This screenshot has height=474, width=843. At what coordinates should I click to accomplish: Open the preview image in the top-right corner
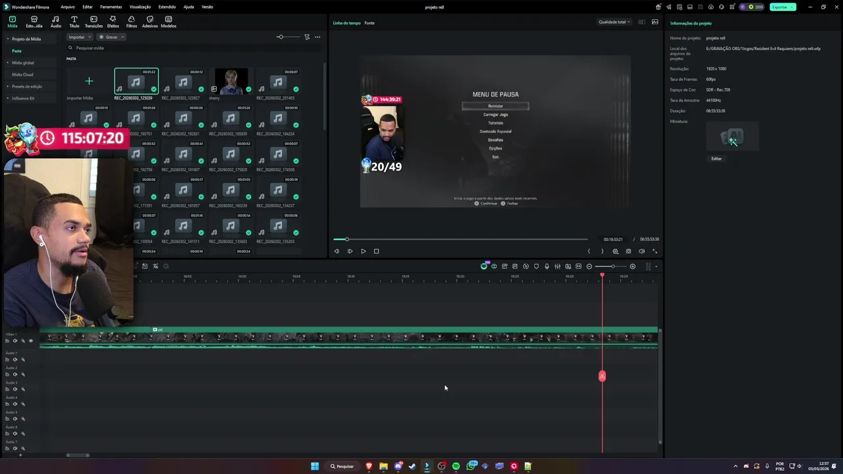655,22
